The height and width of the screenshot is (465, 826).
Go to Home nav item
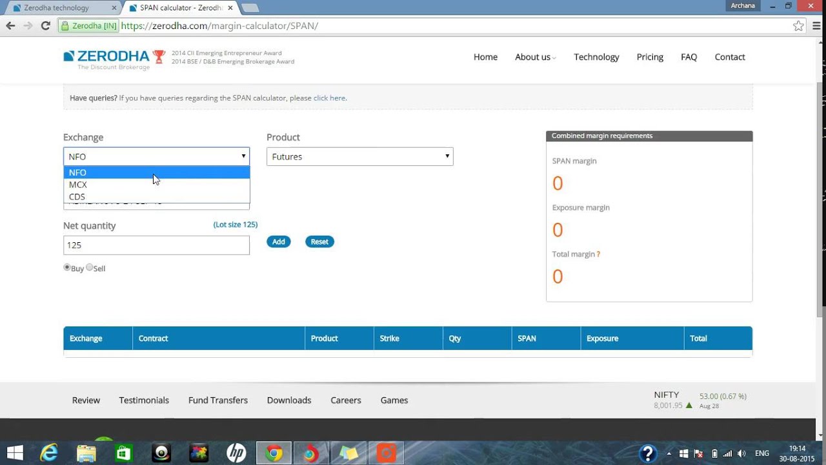485,57
